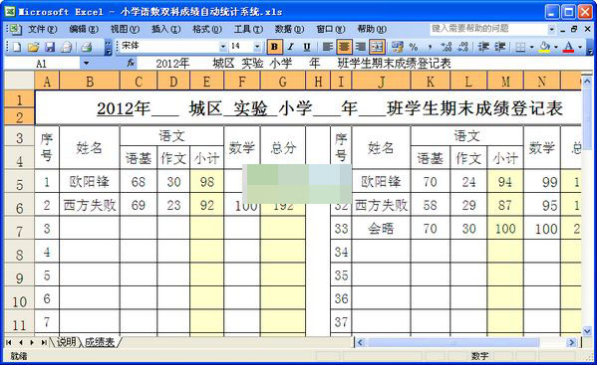The height and width of the screenshot is (365, 597).
Task: Apply borders to selected cells
Action: (520, 47)
